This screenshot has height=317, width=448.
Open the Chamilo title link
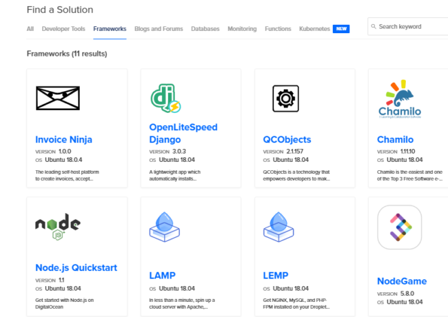tap(395, 140)
